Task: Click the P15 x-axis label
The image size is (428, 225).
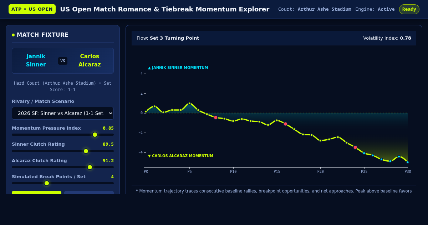Action: coord(277,172)
